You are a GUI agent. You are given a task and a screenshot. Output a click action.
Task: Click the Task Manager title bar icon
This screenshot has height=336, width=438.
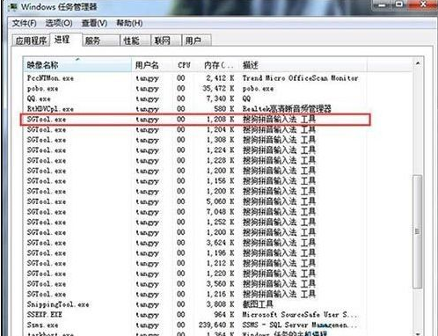click(13, 6)
